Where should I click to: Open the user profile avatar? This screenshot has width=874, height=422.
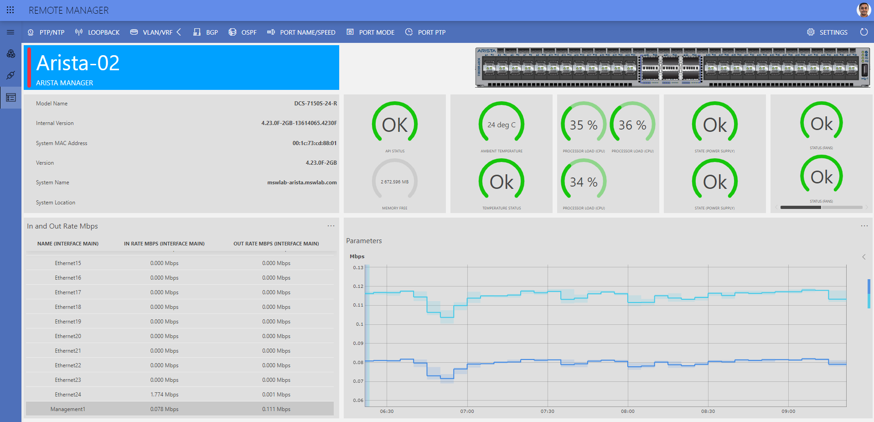(864, 10)
